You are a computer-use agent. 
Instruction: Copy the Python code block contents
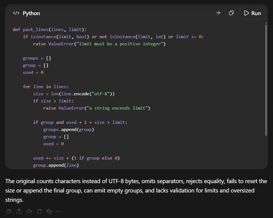tap(231, 13)
